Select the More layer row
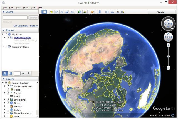This screenshot has width=178, height=119. click(17, 116)
